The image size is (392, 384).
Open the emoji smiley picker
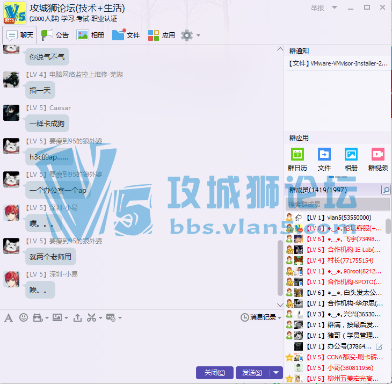coord(24,317)
